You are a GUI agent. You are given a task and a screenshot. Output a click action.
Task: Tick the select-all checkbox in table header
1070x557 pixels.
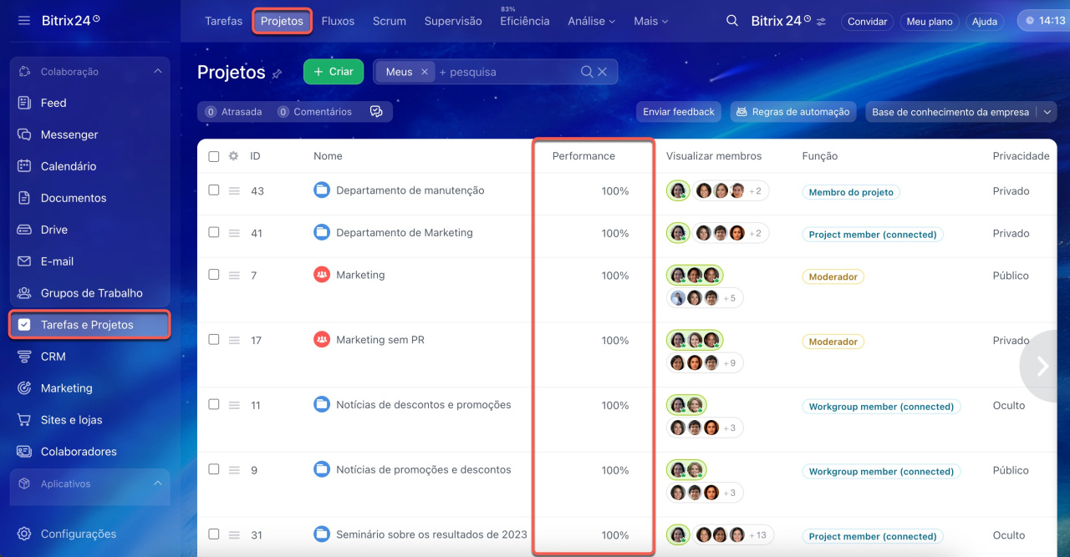pos(214,156)
